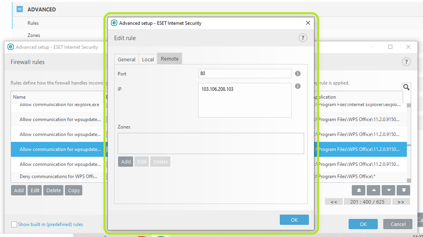Add a new firewall rule
Screen dimensions: 423x237
tap(18, 190)
